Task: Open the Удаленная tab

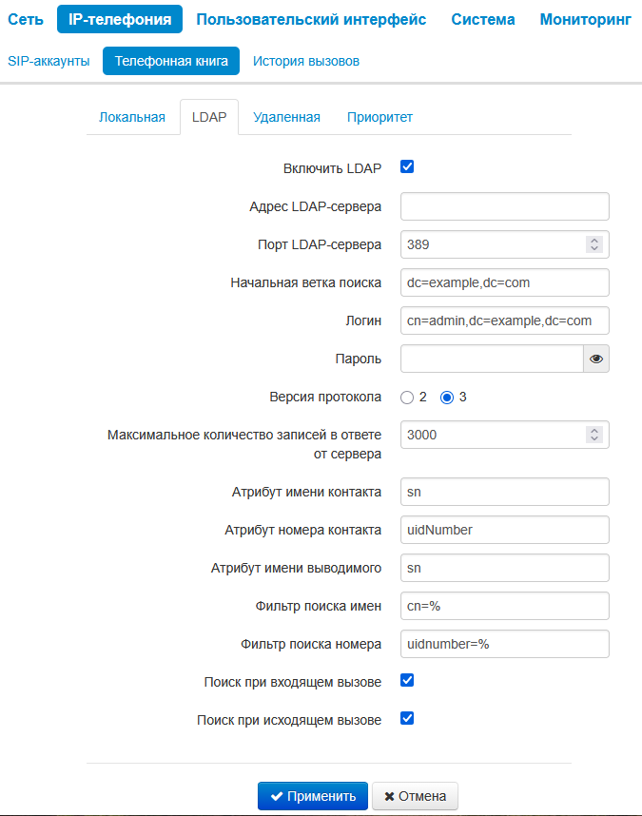Action: [286, 117]
